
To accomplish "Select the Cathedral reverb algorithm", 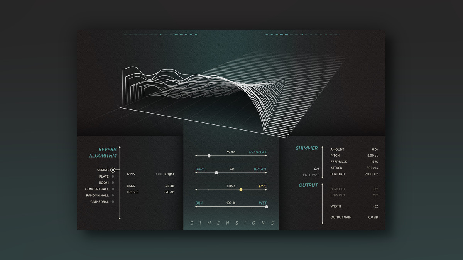I will point(113,202).
